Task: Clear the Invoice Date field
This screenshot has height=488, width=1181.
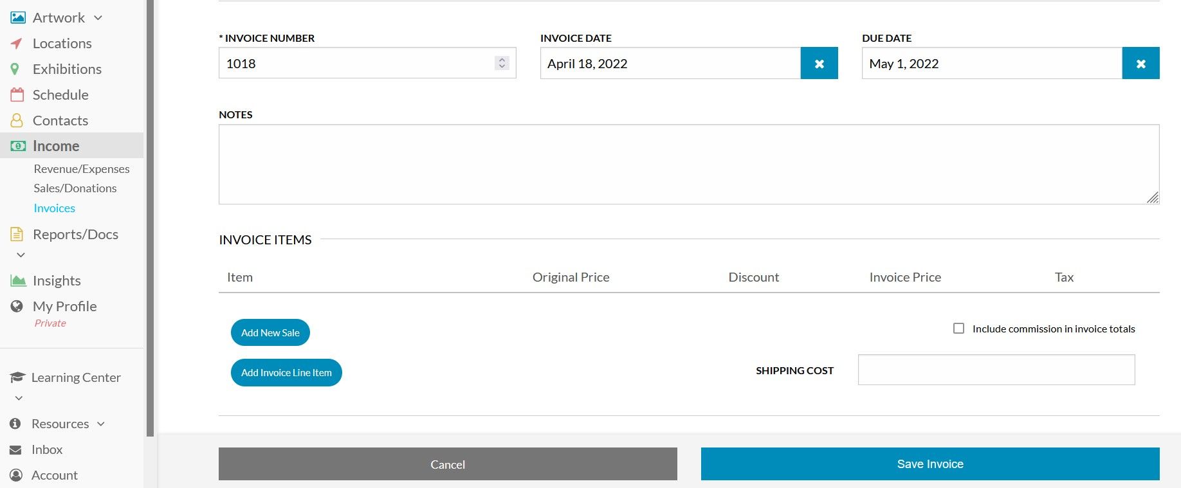Action: coord(819,64)
